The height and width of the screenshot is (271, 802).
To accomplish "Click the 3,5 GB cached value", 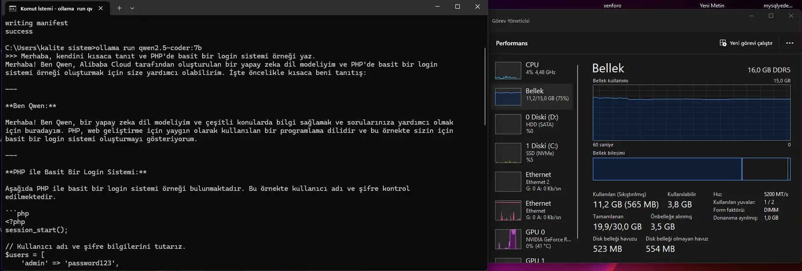I will coord(663,227).
